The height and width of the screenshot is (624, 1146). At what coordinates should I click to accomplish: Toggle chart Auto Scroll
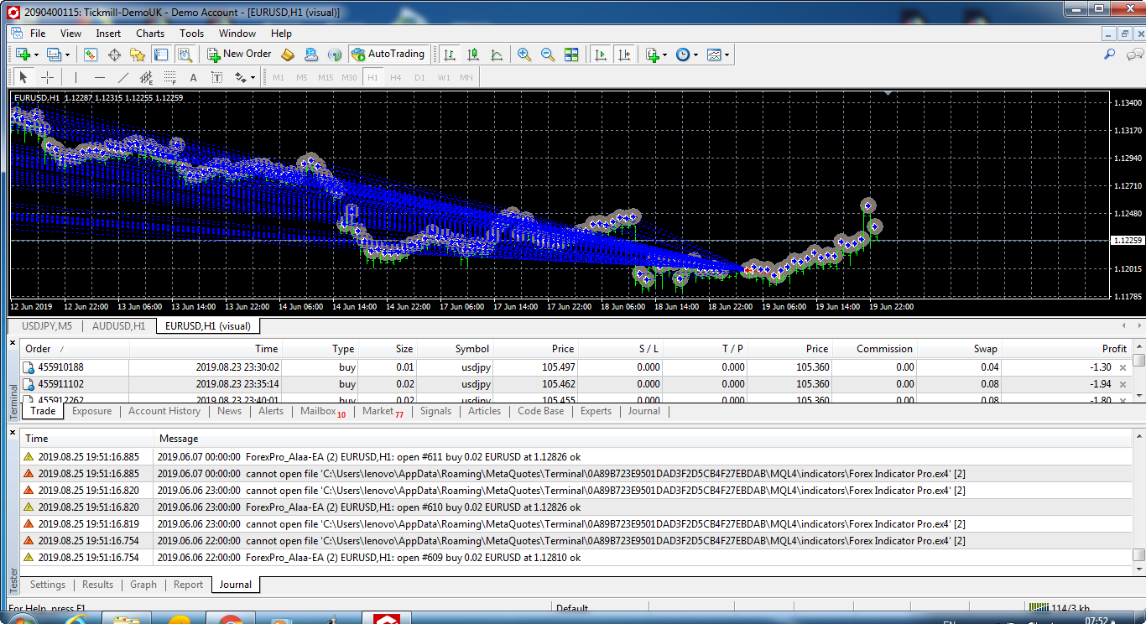(600, 55)
